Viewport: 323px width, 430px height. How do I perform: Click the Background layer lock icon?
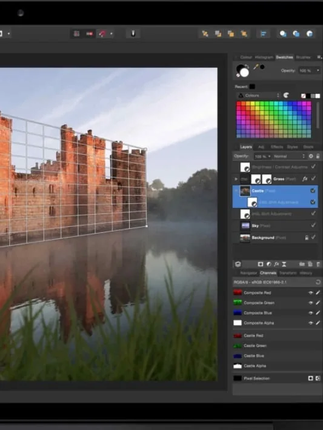(x=307, y=238)
